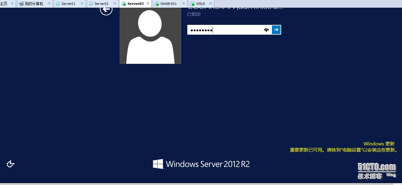
Task: Click the WSUS running VM icon
Action: click(x=193, y=4)
